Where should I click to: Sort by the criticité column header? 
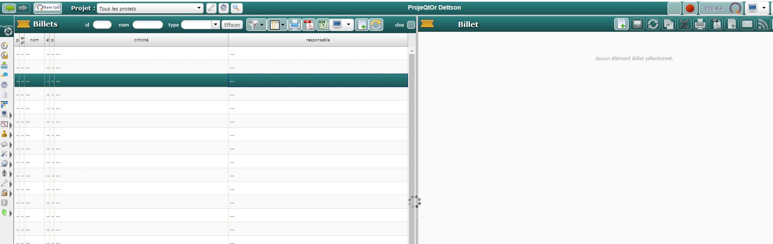click(141, 40)
